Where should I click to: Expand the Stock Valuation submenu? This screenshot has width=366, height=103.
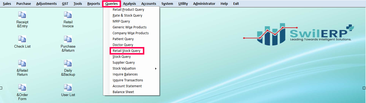(x=131, y=68)
